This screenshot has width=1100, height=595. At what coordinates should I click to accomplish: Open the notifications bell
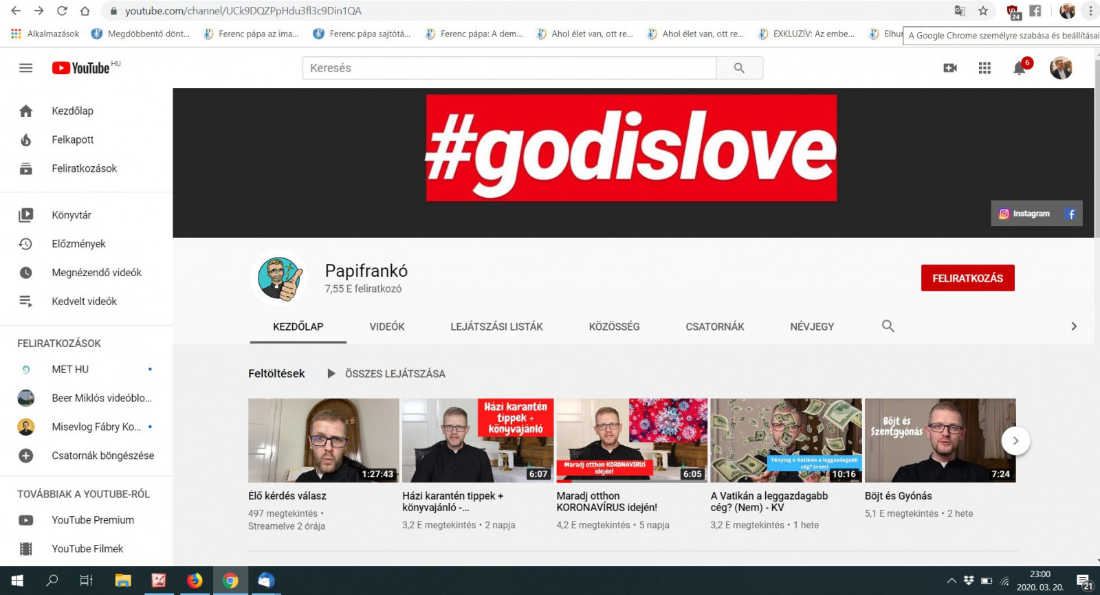click(1020, 68)
